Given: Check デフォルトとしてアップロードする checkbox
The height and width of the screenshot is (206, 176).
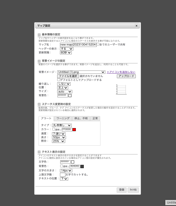Looking at the screenshot, I should (x=59, y=80).
